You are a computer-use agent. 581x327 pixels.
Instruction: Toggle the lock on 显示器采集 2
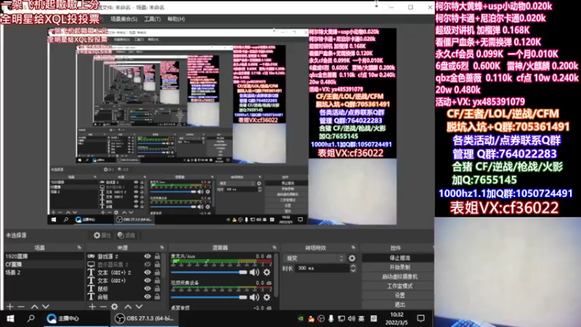[158, 265]
